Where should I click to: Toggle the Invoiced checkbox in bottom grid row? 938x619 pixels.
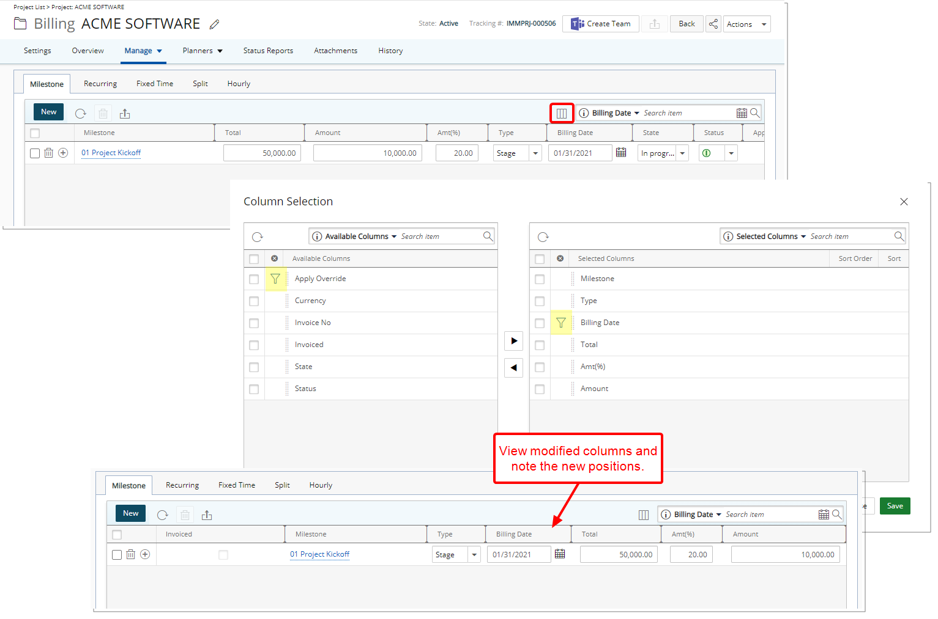click(223, 555)
